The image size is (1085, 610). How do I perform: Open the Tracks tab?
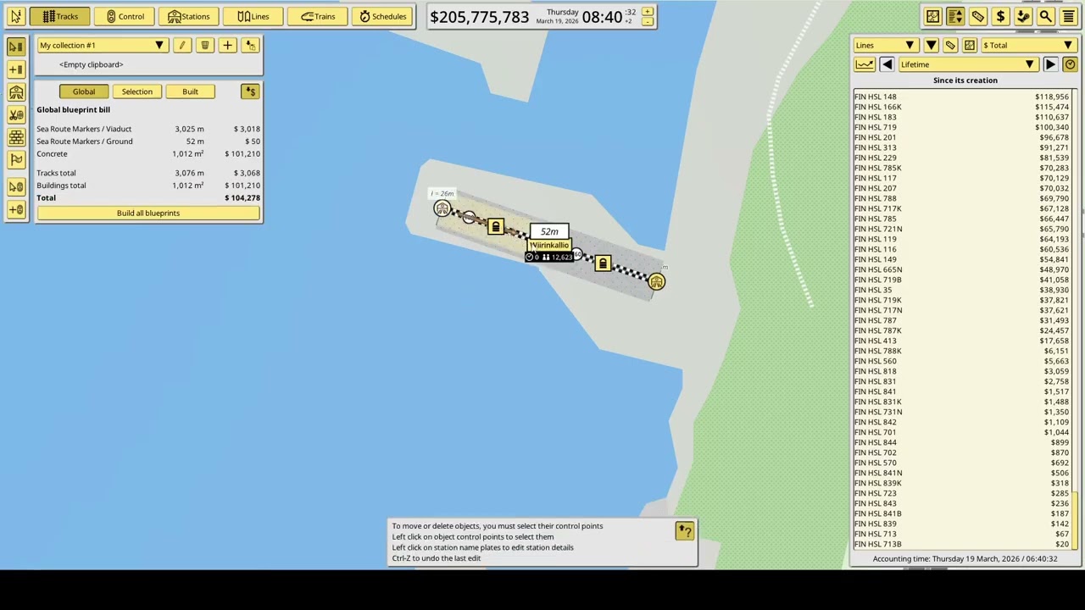[x=60, y=16]
